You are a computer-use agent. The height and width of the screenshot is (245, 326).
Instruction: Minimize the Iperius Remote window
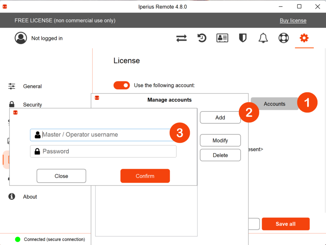point(281,7)
